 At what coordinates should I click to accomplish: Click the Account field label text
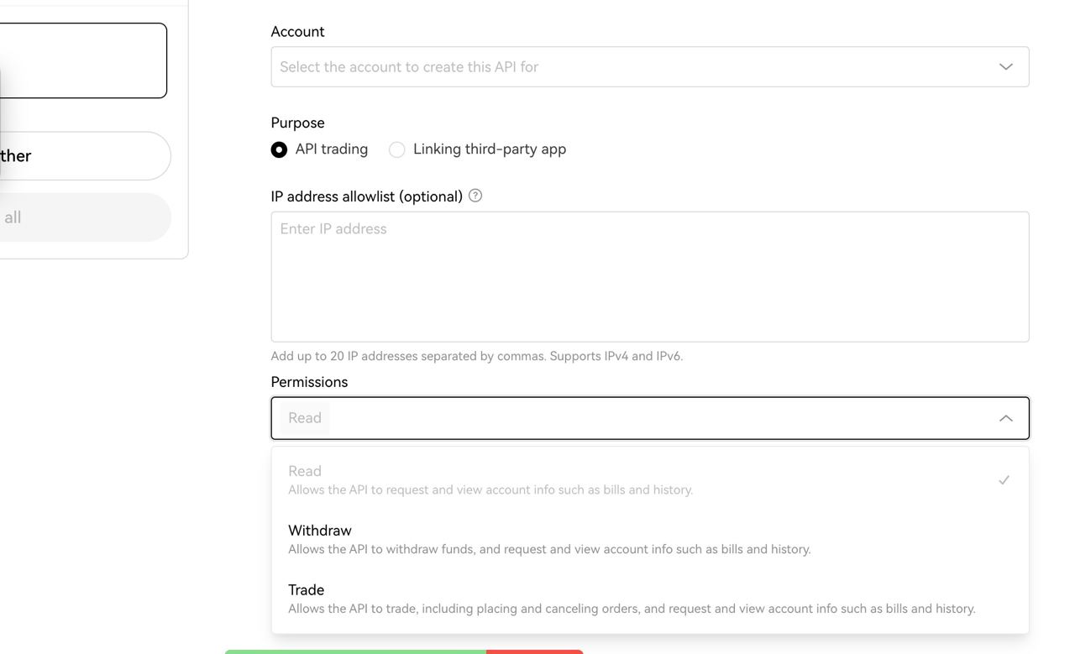click(297, 32)
